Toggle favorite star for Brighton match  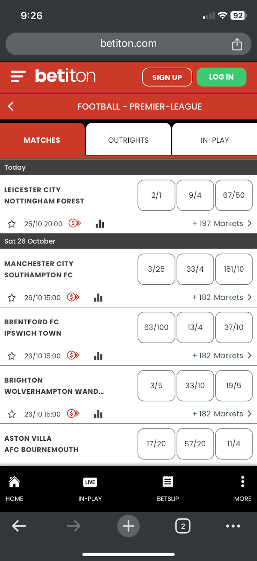[x=12, y=414]
